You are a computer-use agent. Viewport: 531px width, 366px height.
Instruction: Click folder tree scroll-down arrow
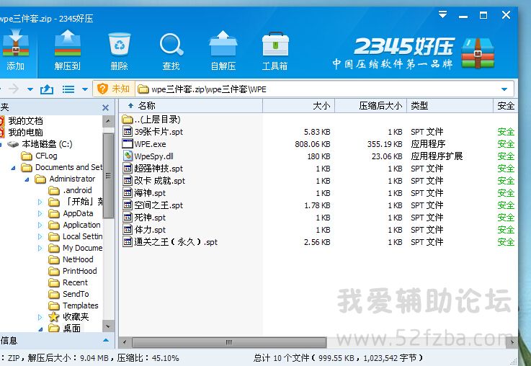tap(108, 326)
